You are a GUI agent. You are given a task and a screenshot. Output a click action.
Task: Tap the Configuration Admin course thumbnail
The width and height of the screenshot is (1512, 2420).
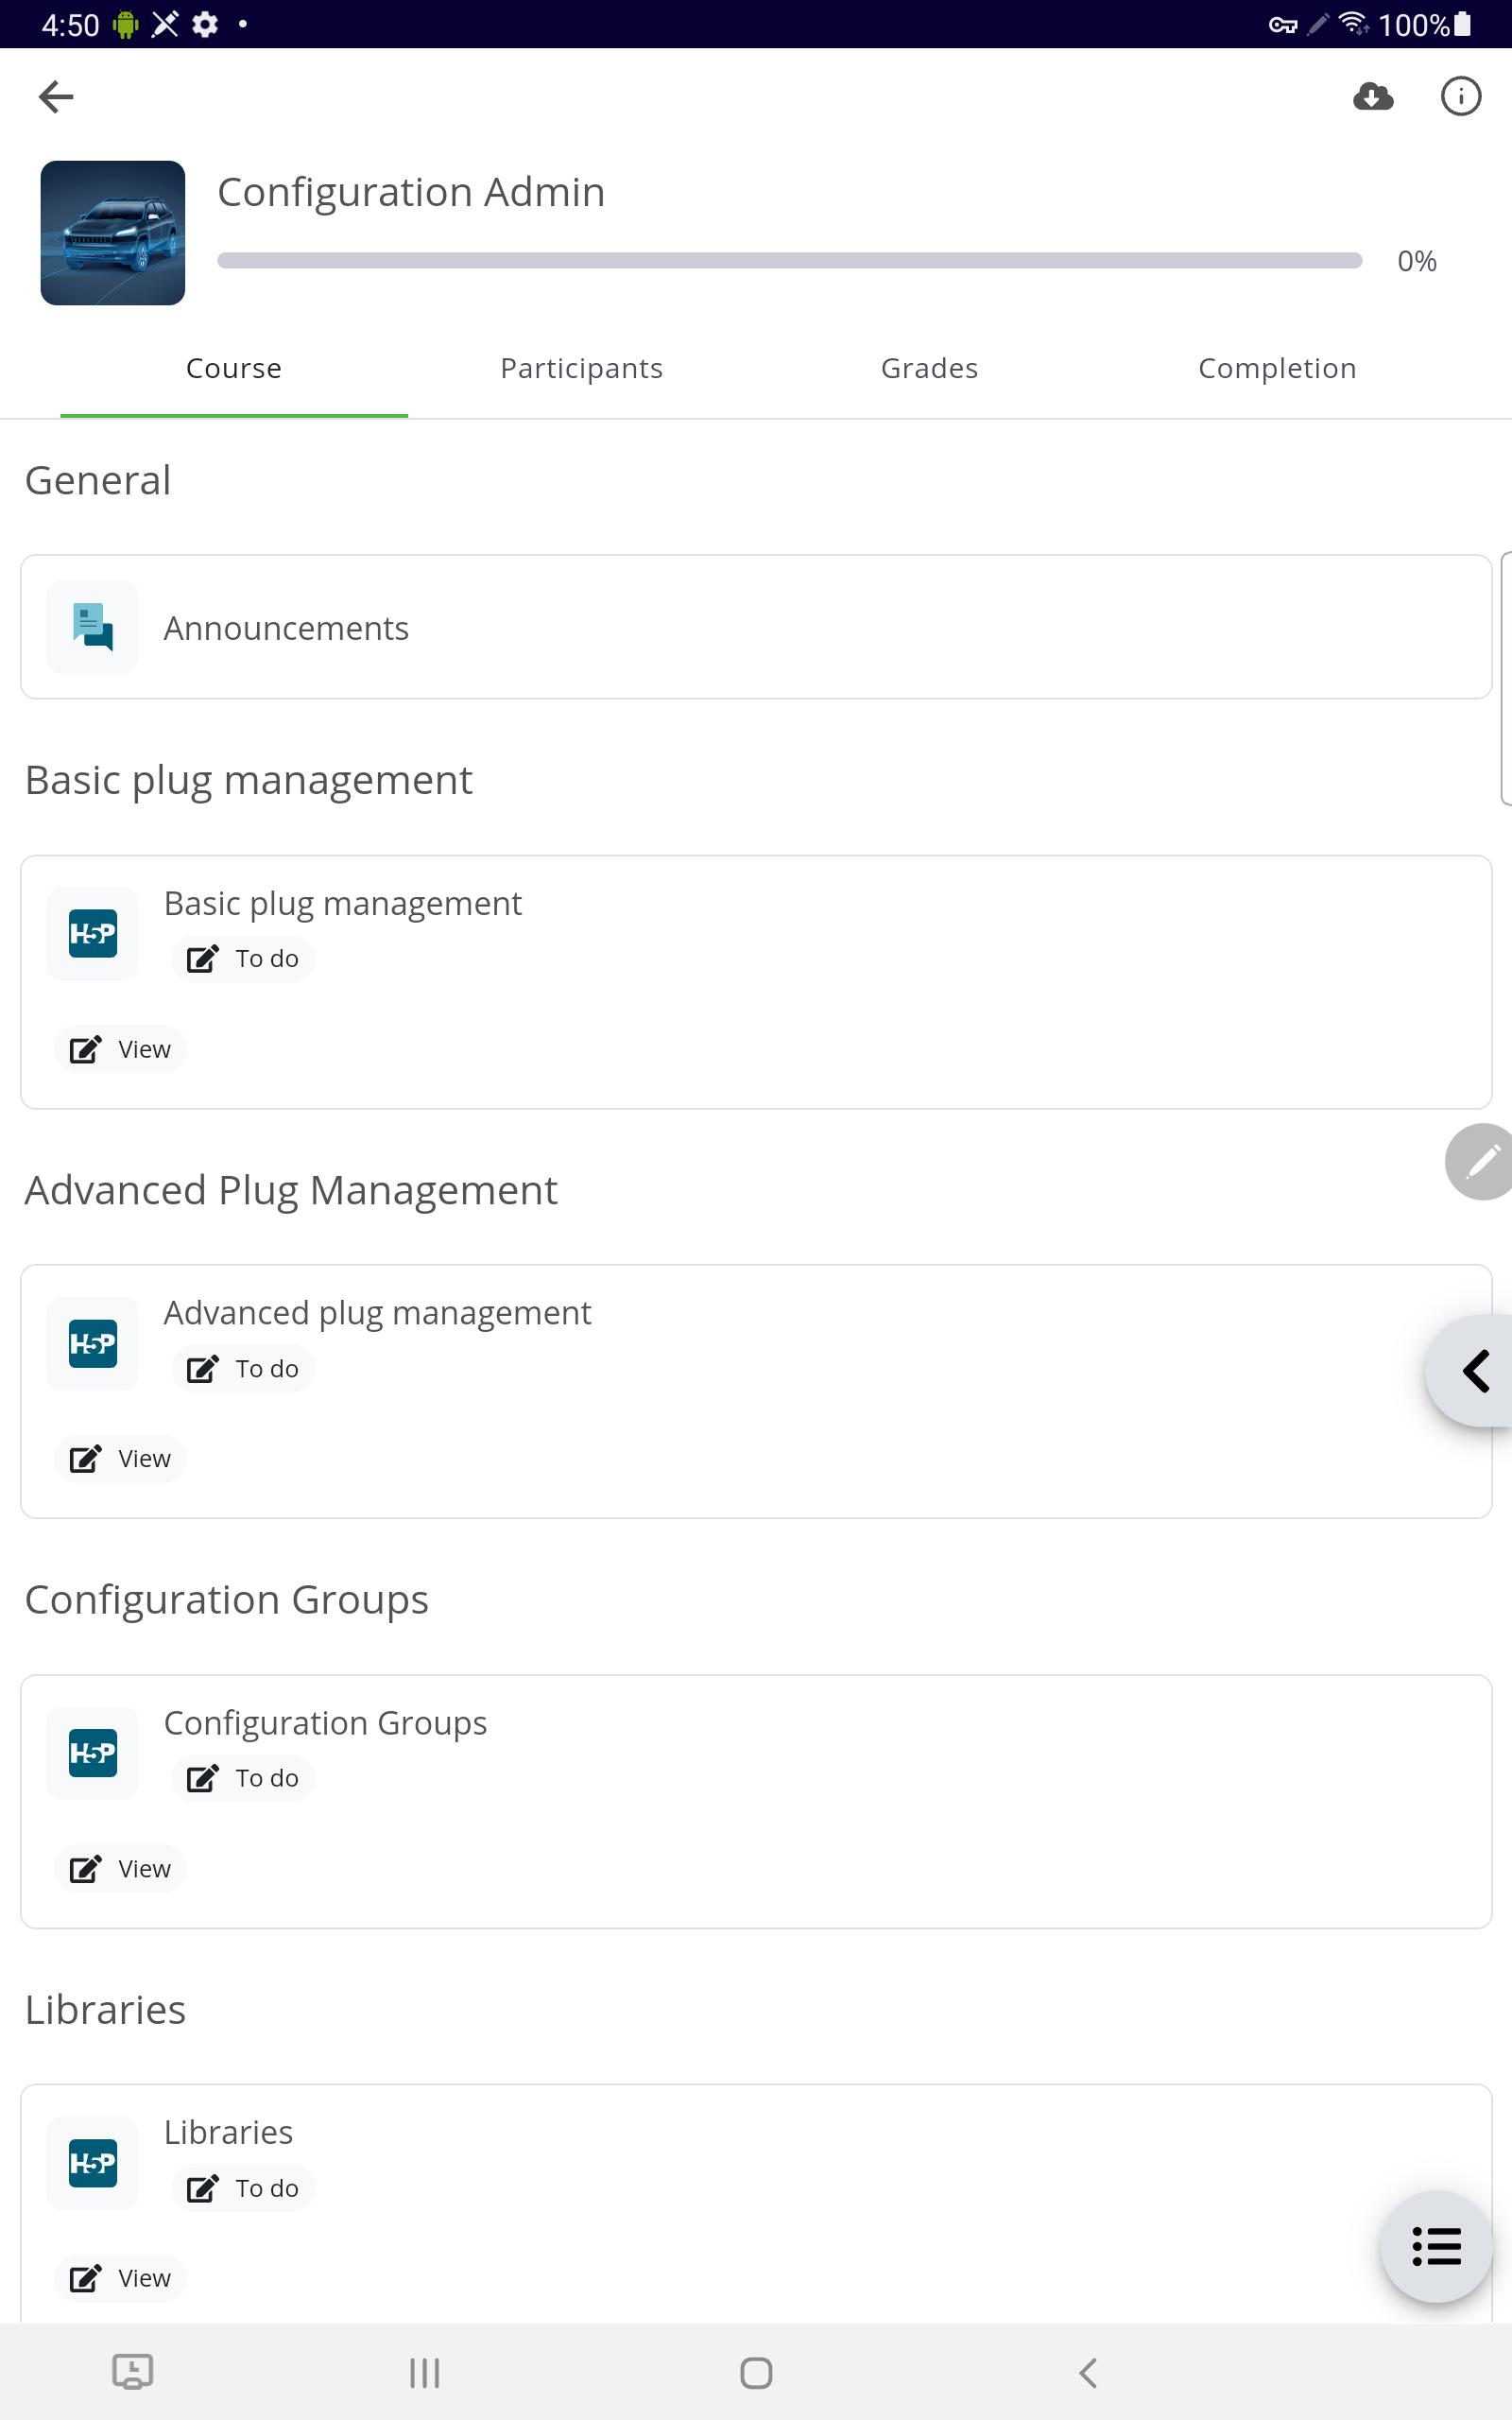point(113,233)
